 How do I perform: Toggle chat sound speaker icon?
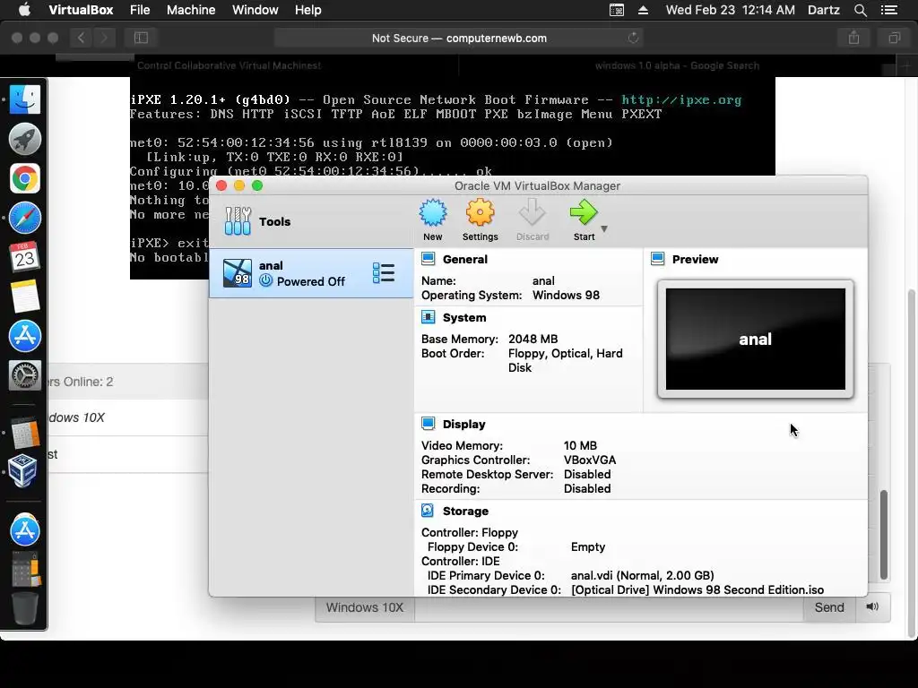(872, 606)
